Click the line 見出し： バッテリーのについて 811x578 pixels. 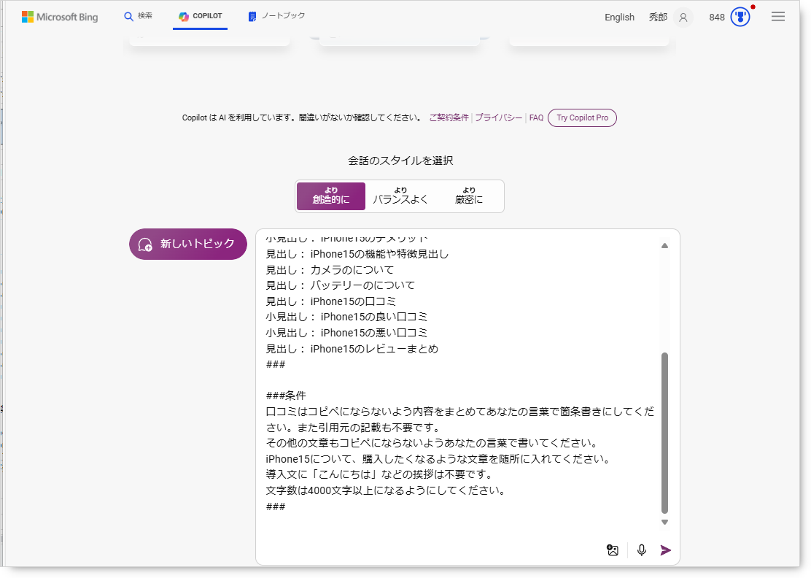pos(341,285)
